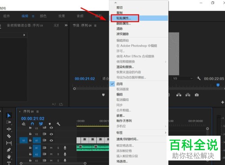Choose 粘贴属性 from the context menu
The height and width of the screenshot is (165, 225).
click(x=139, y=18)
